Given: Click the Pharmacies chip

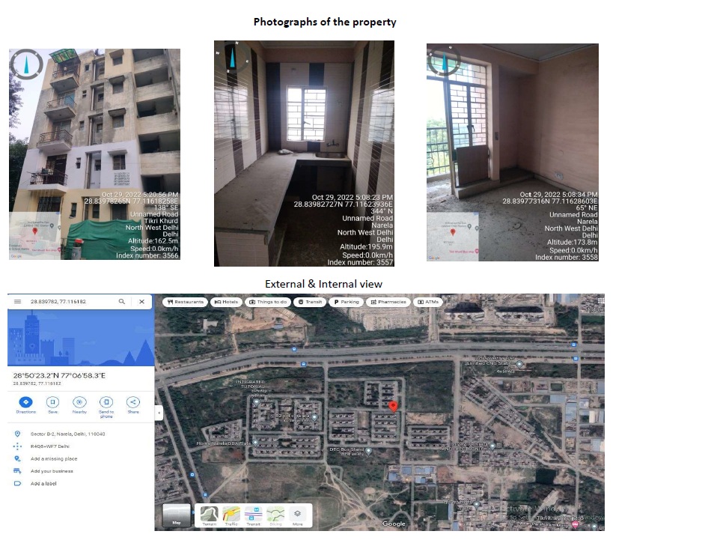Looking at the screenshot, I should pyautogui.click(x=388, y=302).
